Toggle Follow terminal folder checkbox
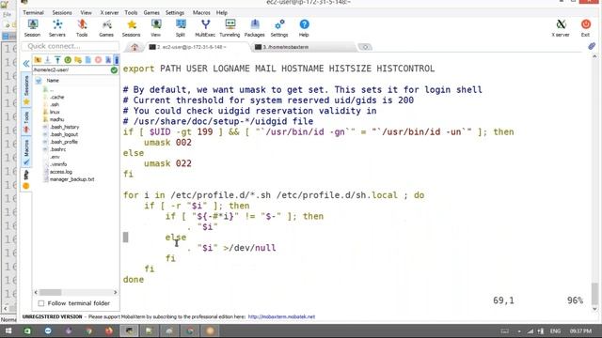The width and height of the screenshot is (602, 338). 41,303
